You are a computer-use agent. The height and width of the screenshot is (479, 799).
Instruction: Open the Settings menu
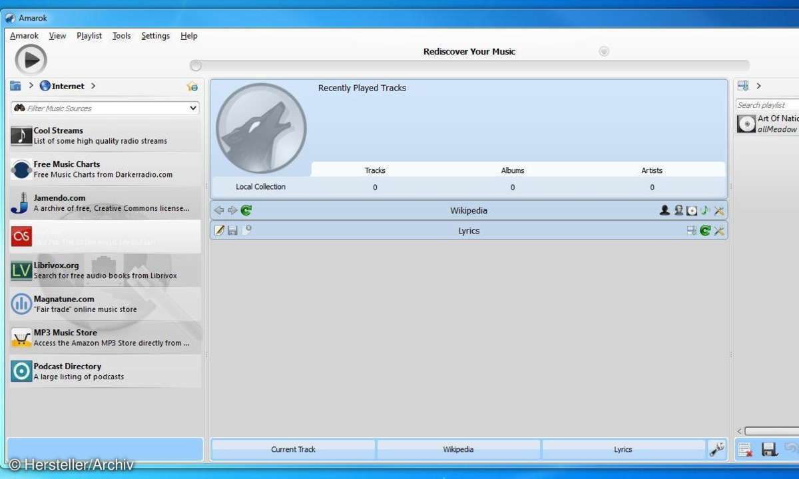(x=156, y=36)
